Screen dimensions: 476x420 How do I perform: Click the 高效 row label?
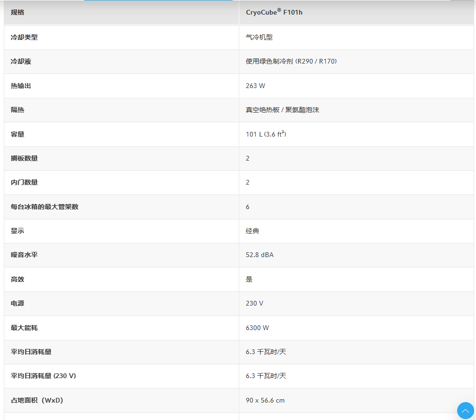tap(17, 279)
